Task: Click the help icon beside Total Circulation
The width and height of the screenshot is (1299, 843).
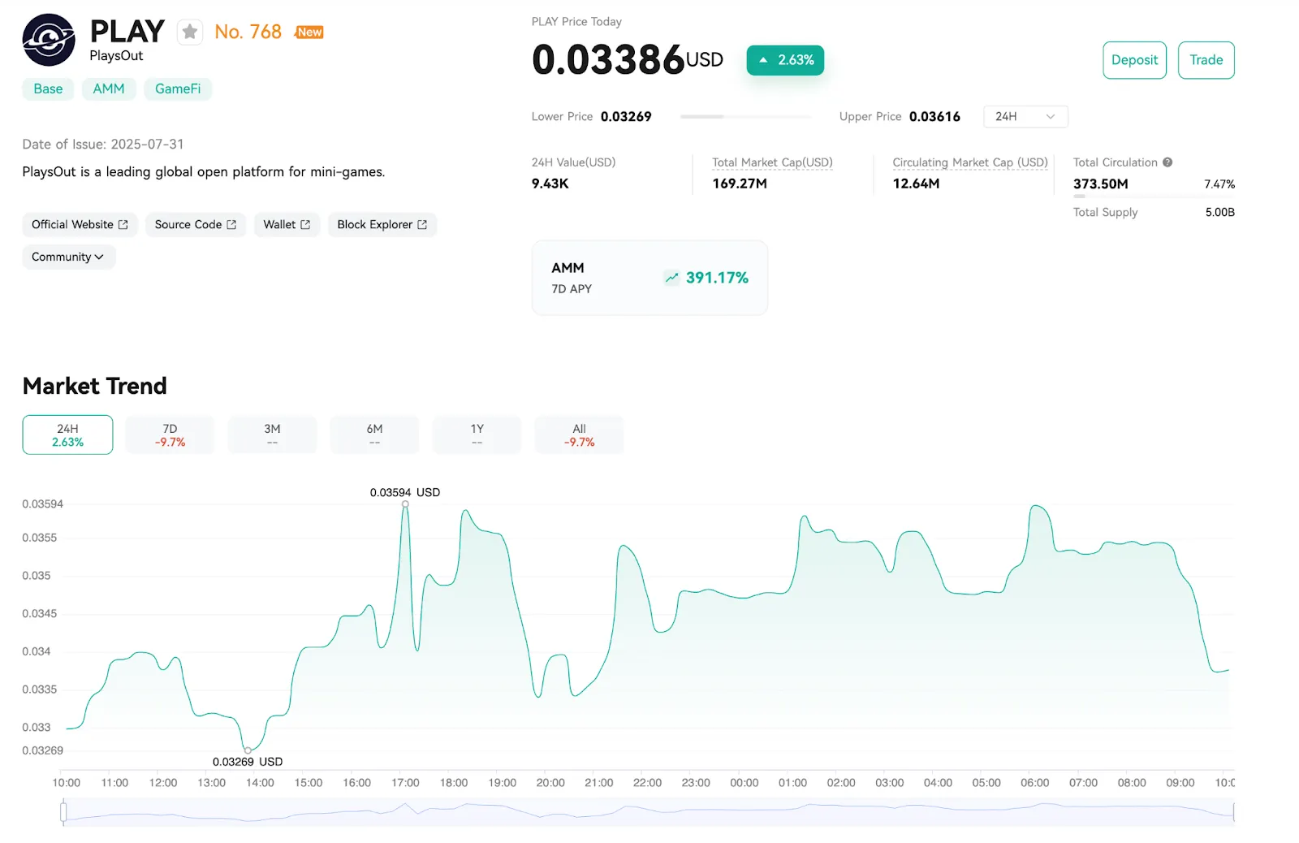Action: 1167,162
